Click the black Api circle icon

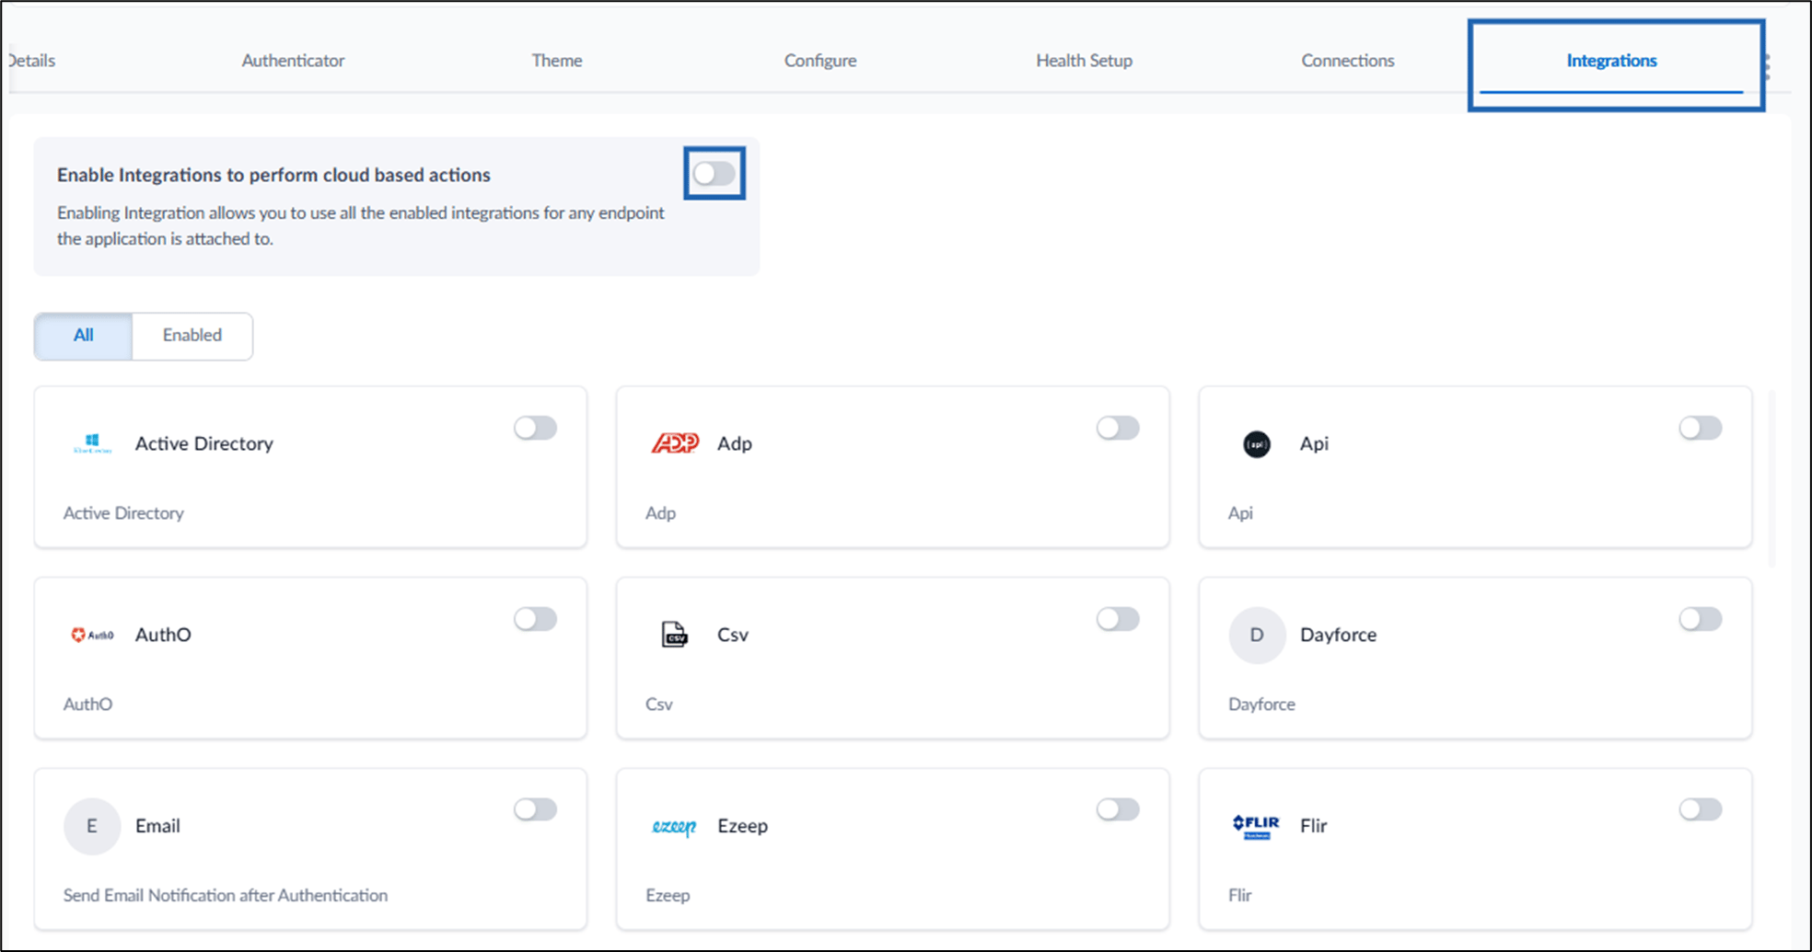[1257, 444]
